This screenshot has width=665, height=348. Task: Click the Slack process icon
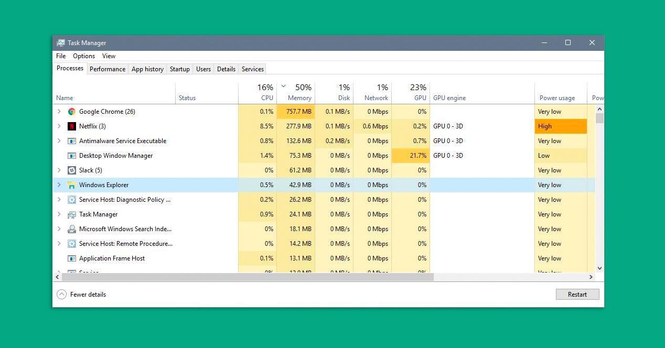(x=72, y=170)
